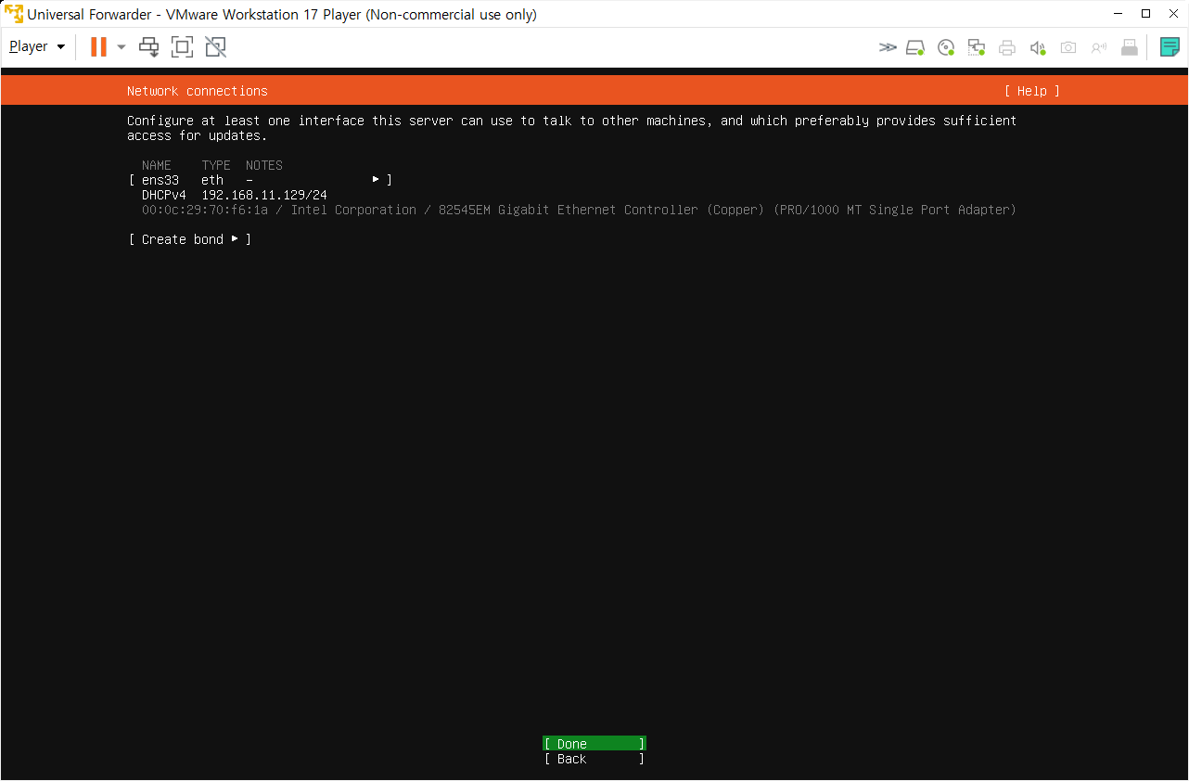Click the hard disk device icon
Screen dimensions: 1189x781
coord(915,47)
